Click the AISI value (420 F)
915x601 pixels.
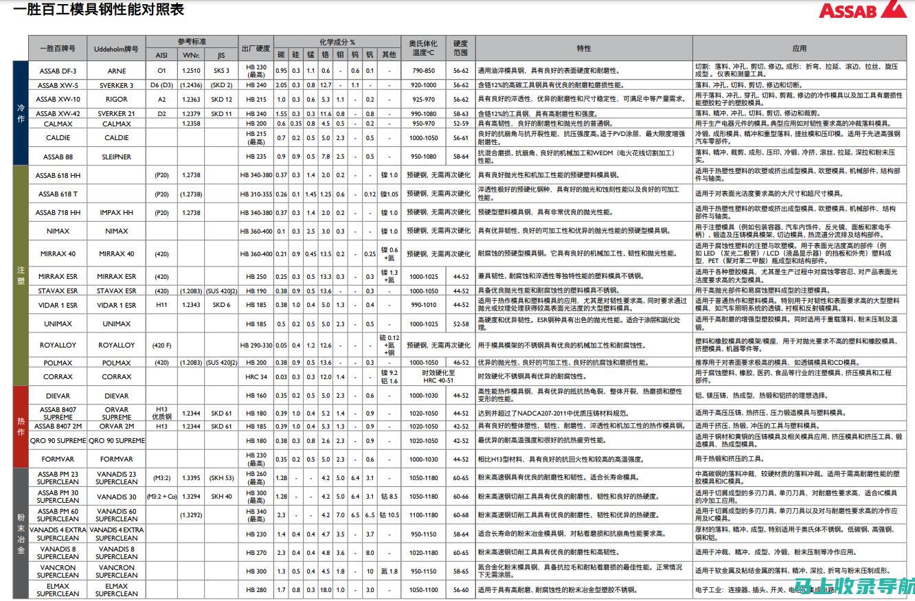click(161, 345)
